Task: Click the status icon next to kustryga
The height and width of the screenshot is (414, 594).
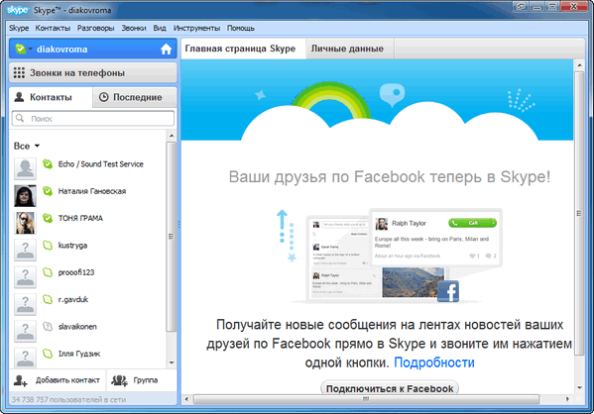Action: (48, 246)
